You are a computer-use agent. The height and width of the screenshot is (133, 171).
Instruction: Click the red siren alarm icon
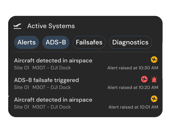[154, 79]
